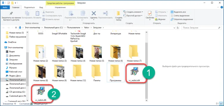Click the Переименовать icon
The height and width of the screenshot is (106, 224).
pyautogui.click(x=106, y=14)
